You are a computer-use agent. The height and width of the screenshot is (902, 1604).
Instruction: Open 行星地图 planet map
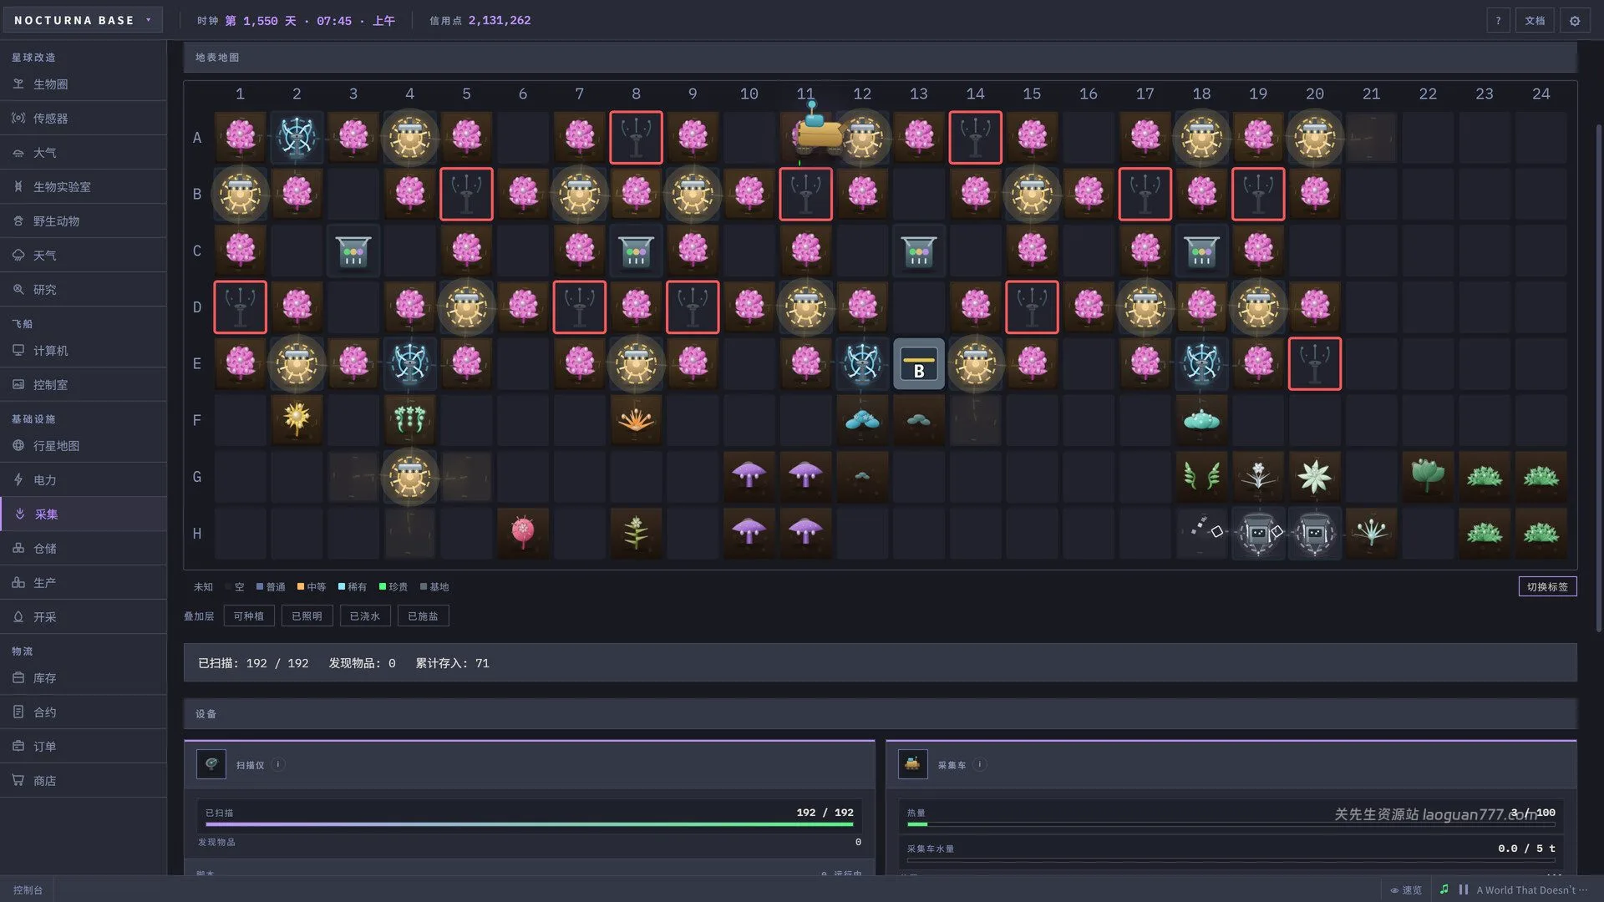(x=84, y=446)
